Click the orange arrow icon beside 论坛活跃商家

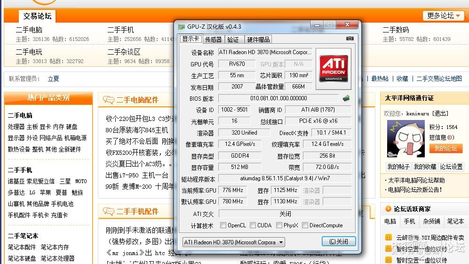point(388,208)
